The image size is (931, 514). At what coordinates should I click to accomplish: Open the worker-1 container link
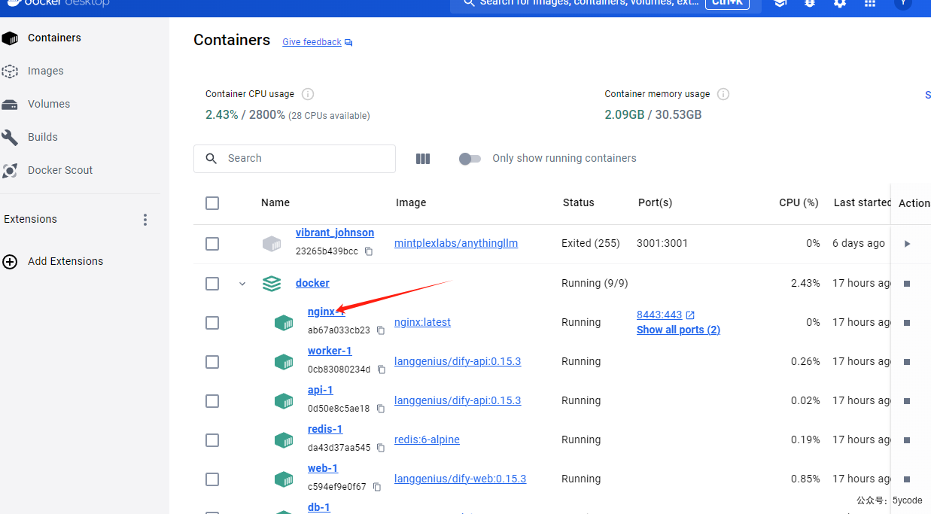tap(330, 351)
